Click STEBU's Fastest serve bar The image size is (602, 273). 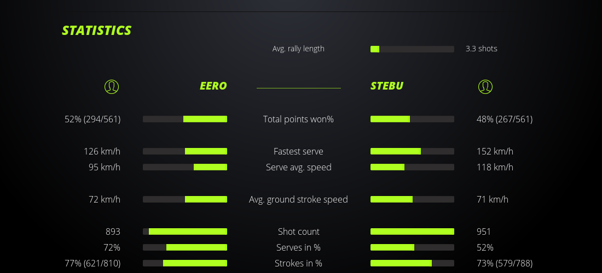[x=412, y=151]
